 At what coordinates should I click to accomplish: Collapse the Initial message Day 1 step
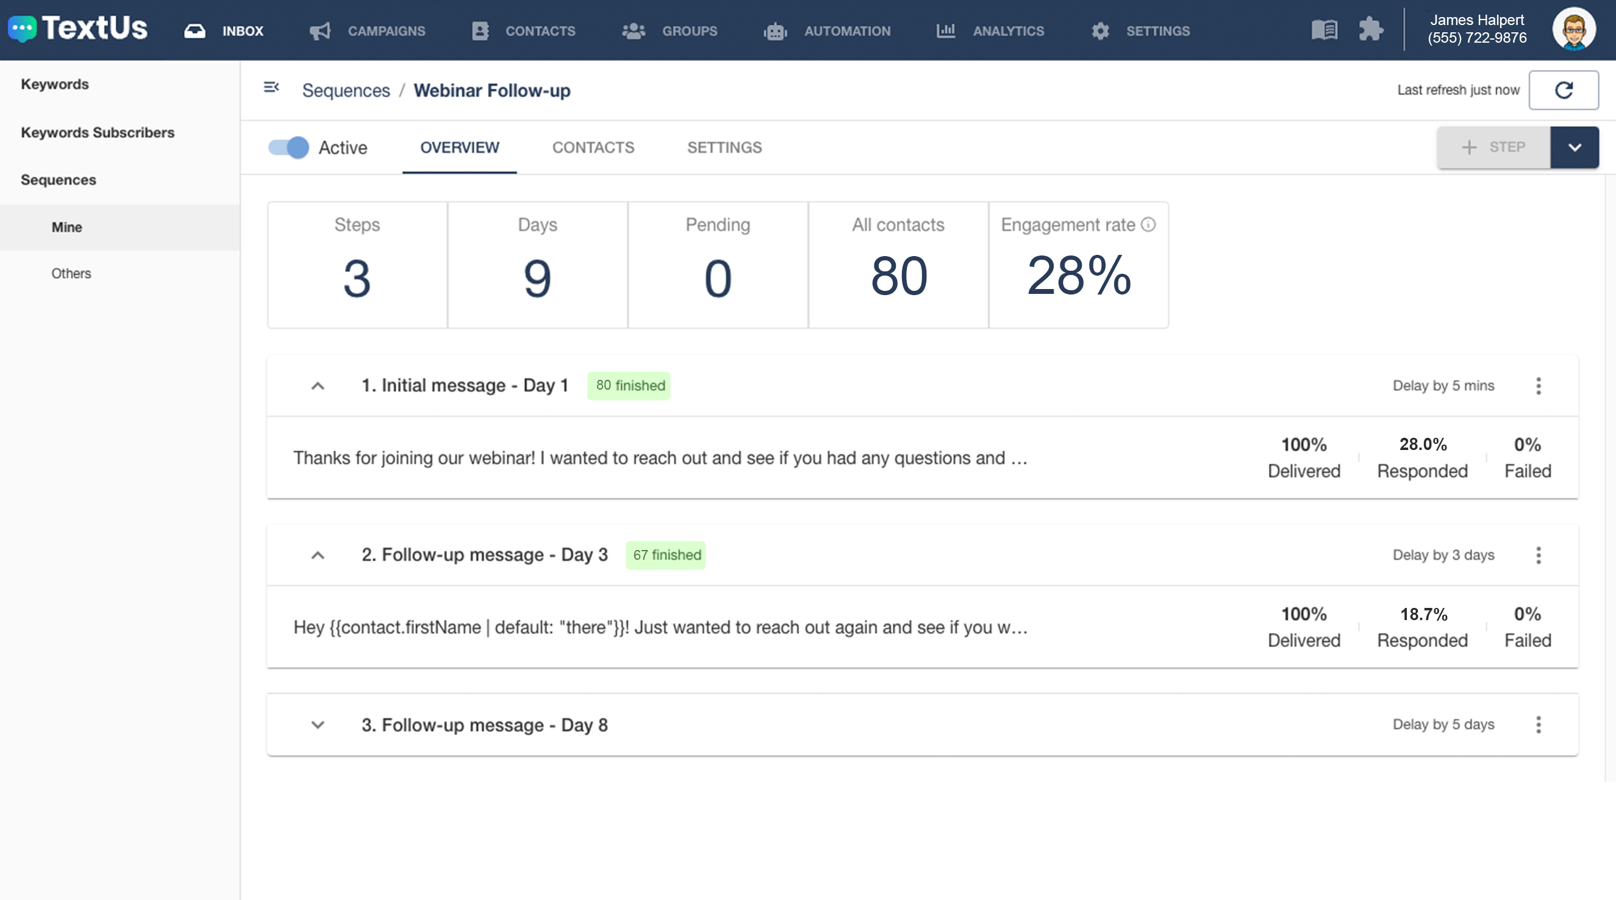[318, 386]
